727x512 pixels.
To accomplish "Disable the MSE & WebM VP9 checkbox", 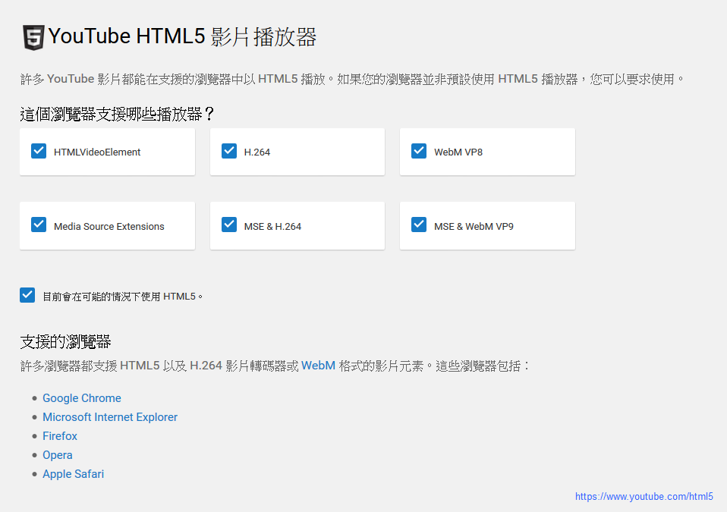I will pyautogui.click(x=419, y=225).
